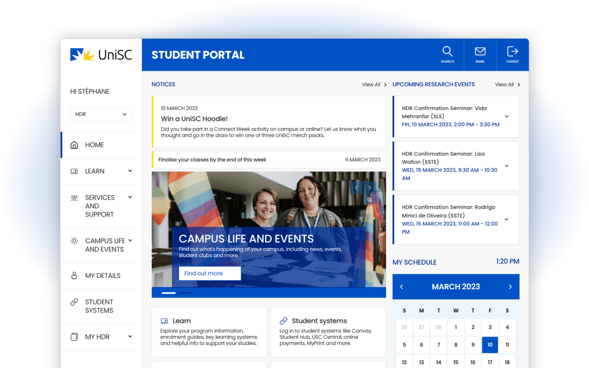Open My HDR menu item

point(101,337)
